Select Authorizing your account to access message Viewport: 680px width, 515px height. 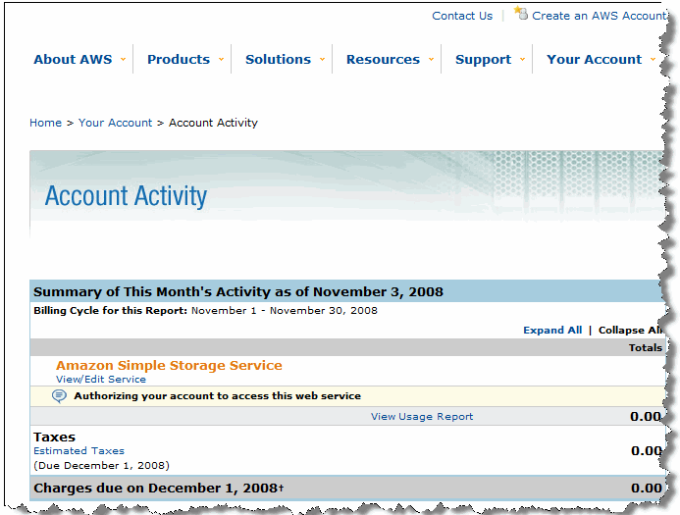point(217,395)
